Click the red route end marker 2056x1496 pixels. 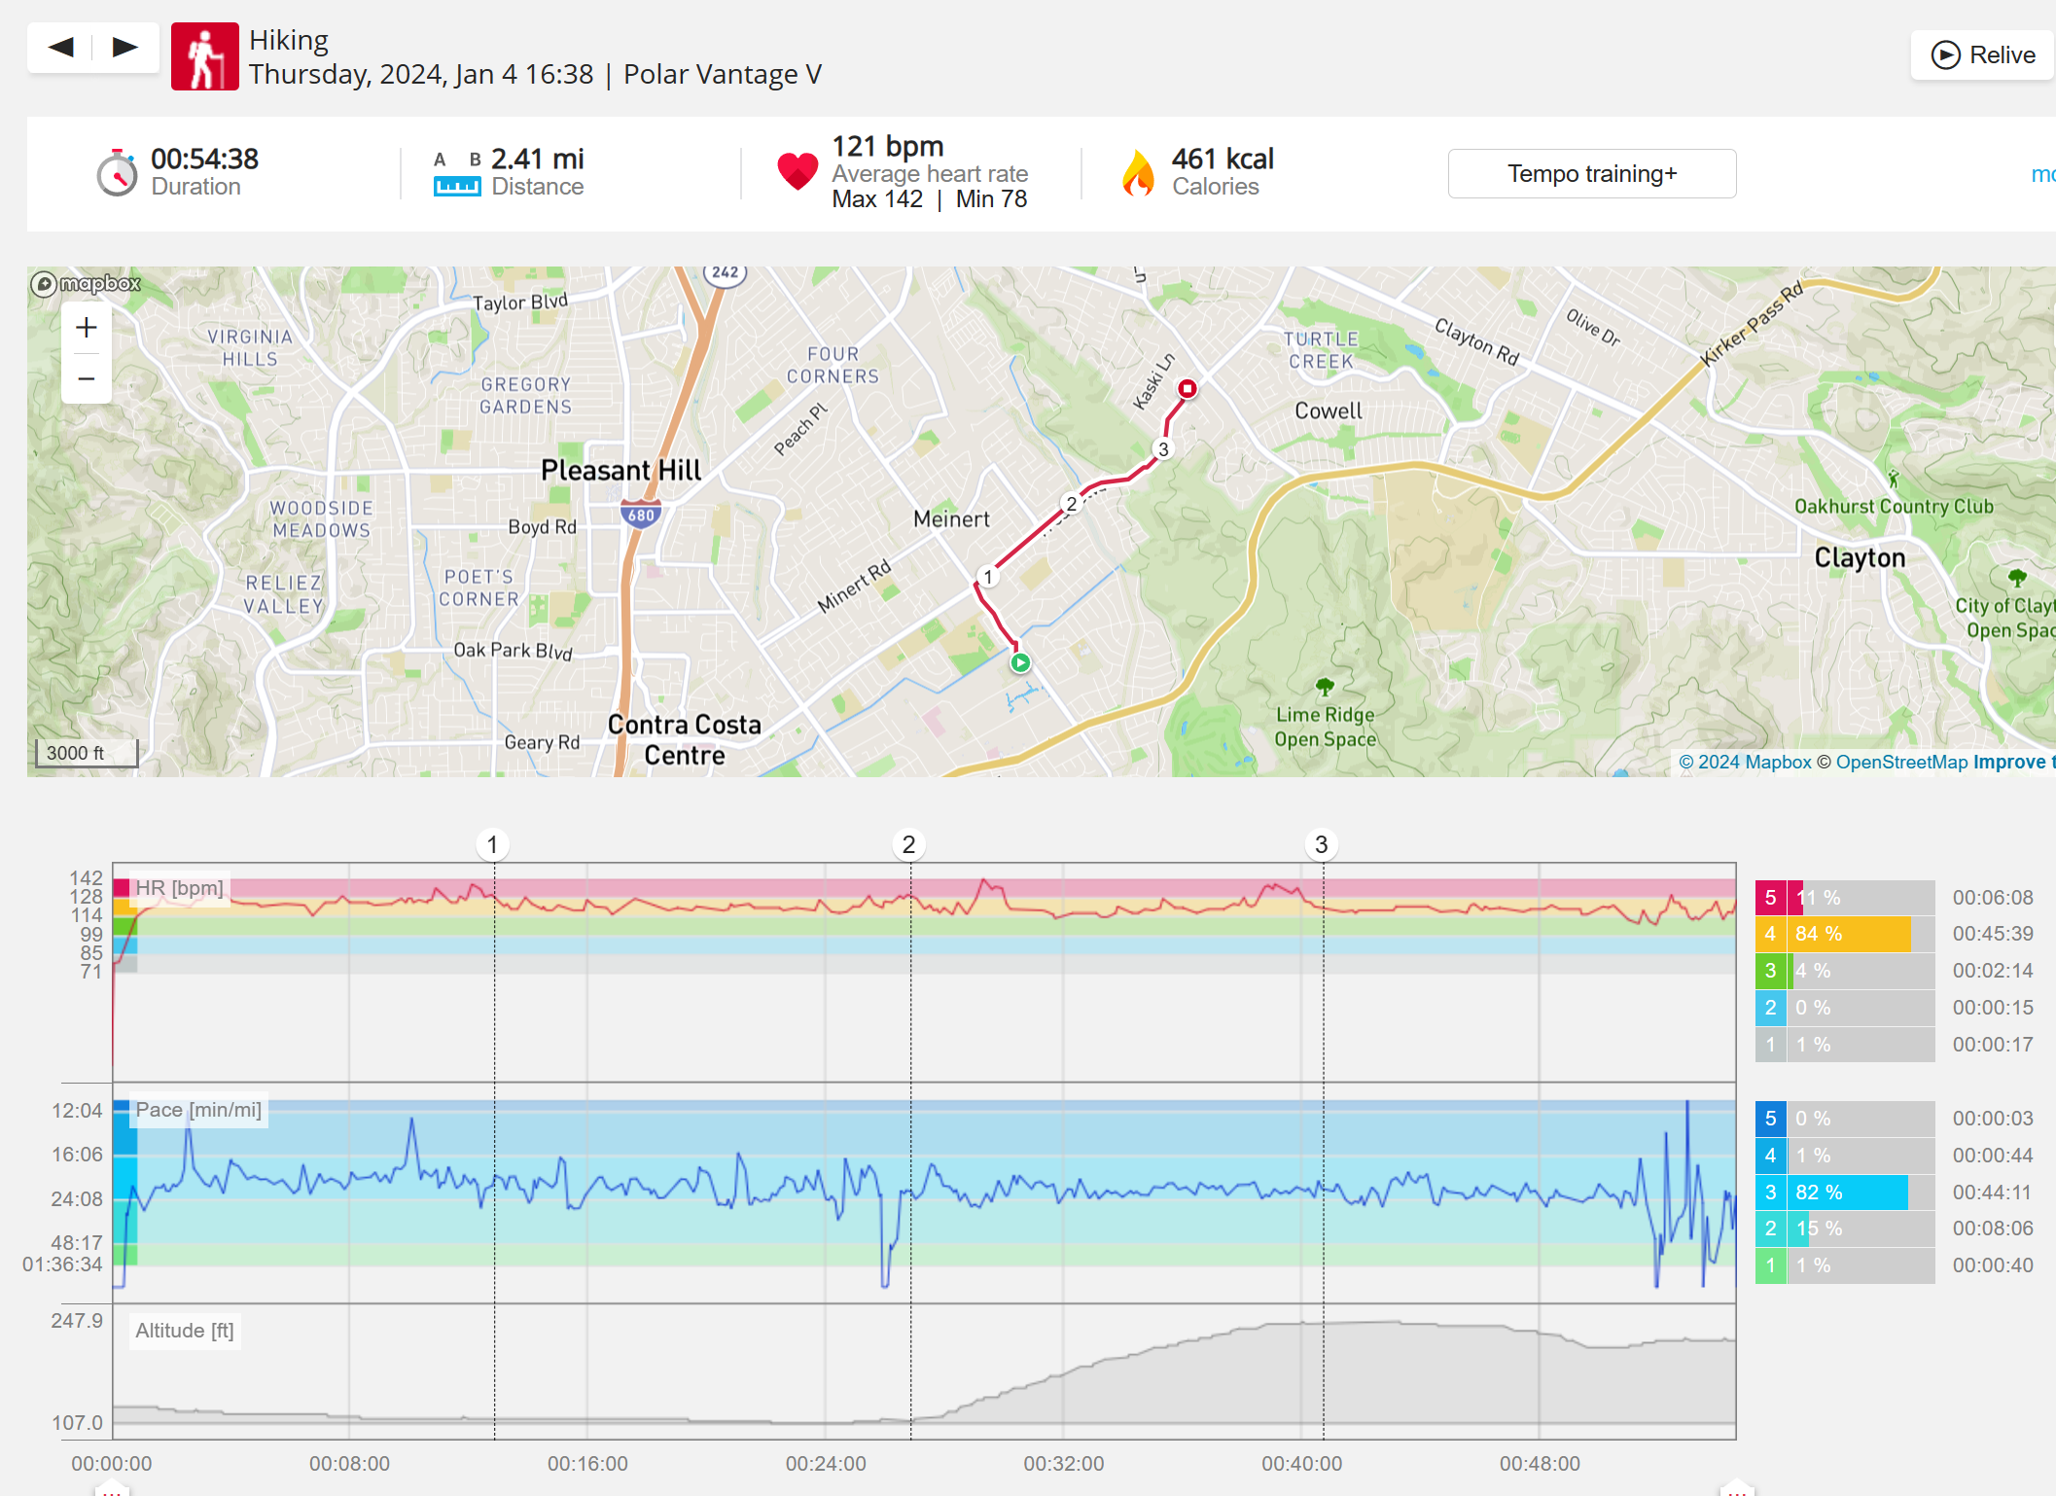tap(1187, 389)
